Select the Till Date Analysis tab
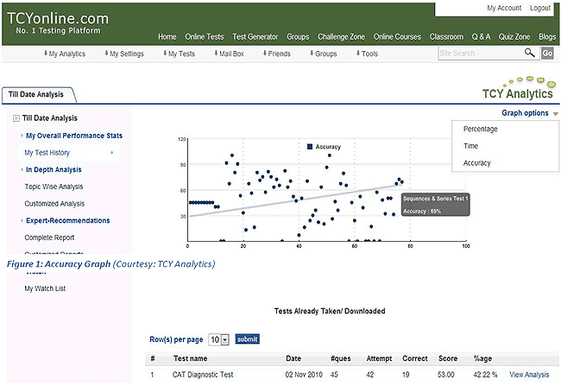Screen dimensions: 561x386 click(37, 94)
